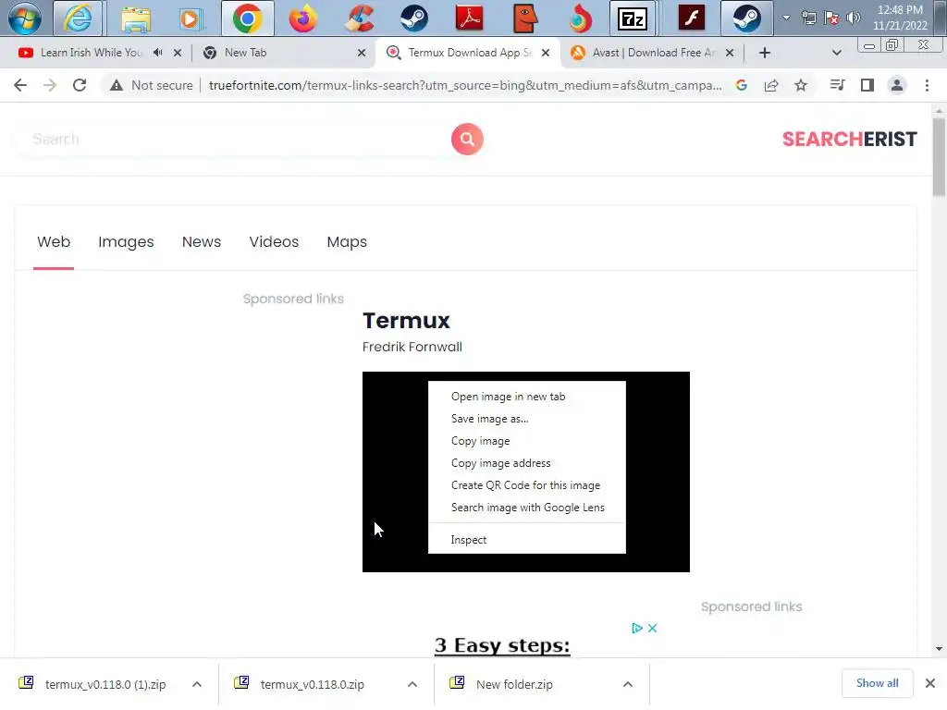Switch to Chrome taskbar icon
The height and width of the screenshot is (710, 947).
click(248, 18)
